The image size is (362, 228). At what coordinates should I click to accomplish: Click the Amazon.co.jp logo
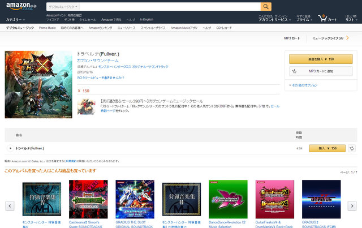click(21, 6)
